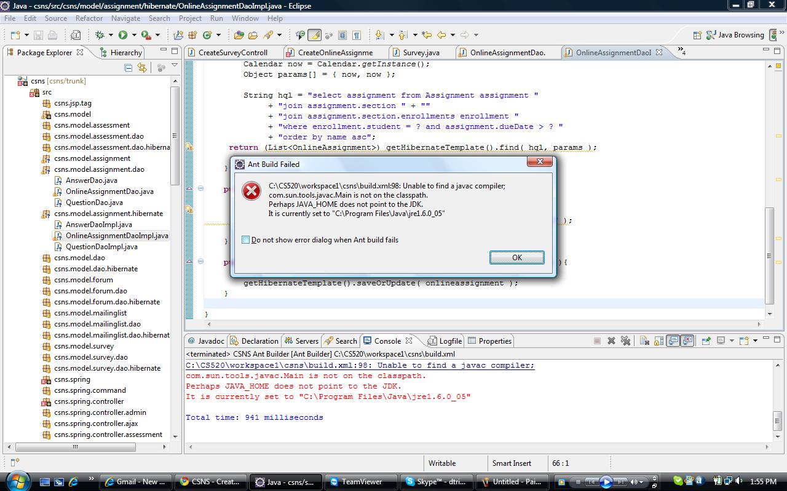Open the Refactor menu

(x=89, y=18)
